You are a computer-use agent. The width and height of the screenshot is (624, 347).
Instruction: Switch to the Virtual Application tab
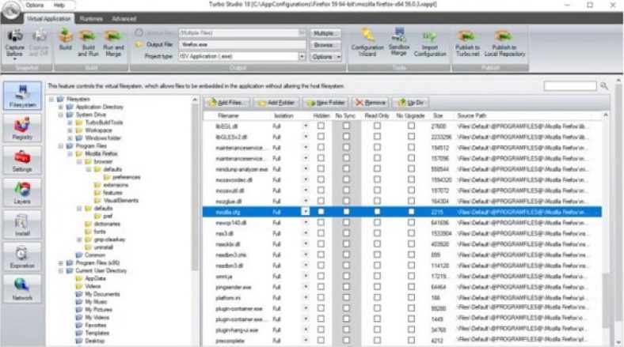[x=48, y=19]
